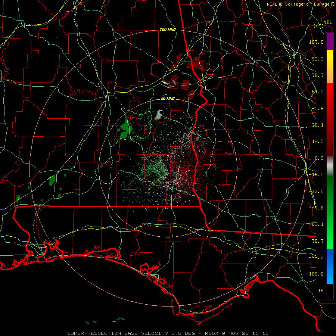Pick the black TH box in the color bar
The image size is (336, 336).
[x=330, y=291]
